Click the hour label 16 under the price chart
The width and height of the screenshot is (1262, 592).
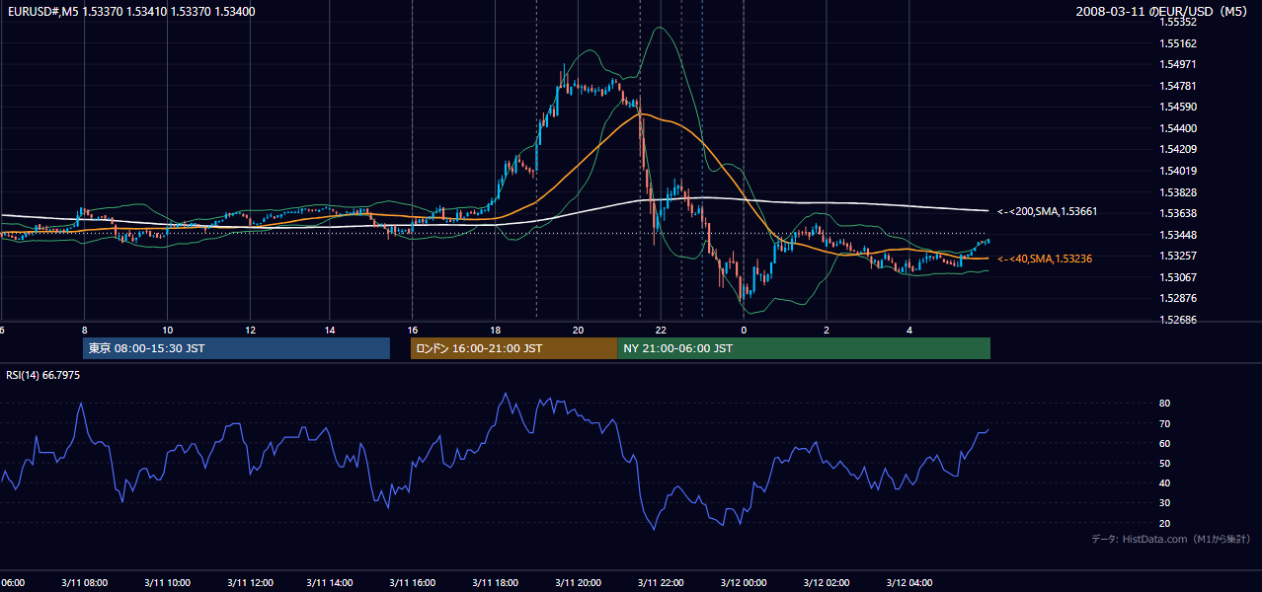click(413, 331)
